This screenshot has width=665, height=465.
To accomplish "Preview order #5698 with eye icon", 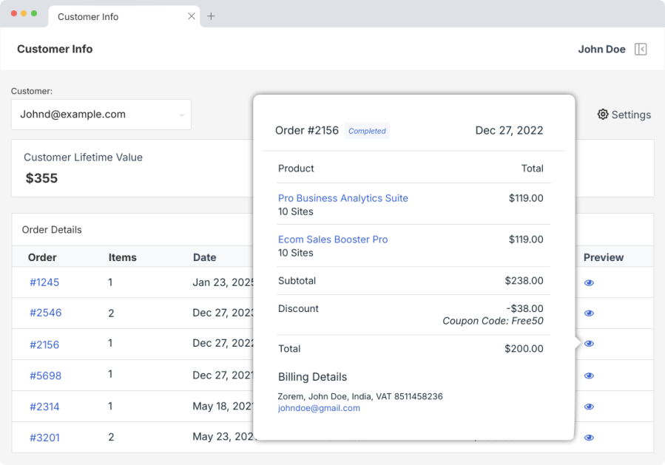I will point(589,376).
